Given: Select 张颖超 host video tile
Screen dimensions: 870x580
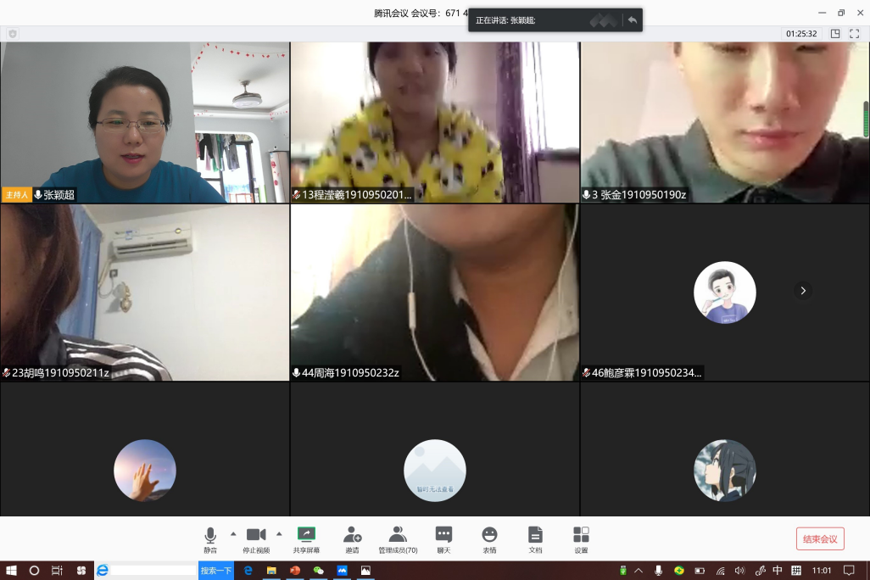Looking at the screenshot, I should 145,122.
